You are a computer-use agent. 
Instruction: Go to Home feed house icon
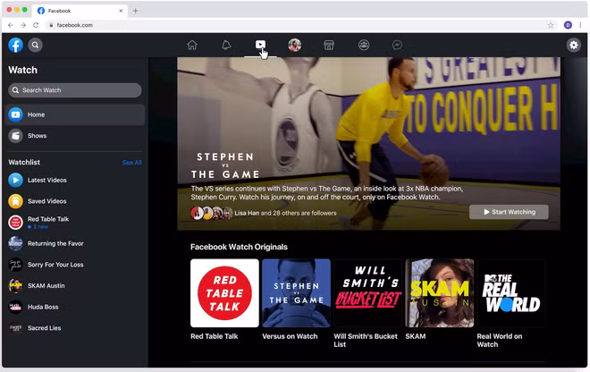pyautogui.click(x=191, y=46)
